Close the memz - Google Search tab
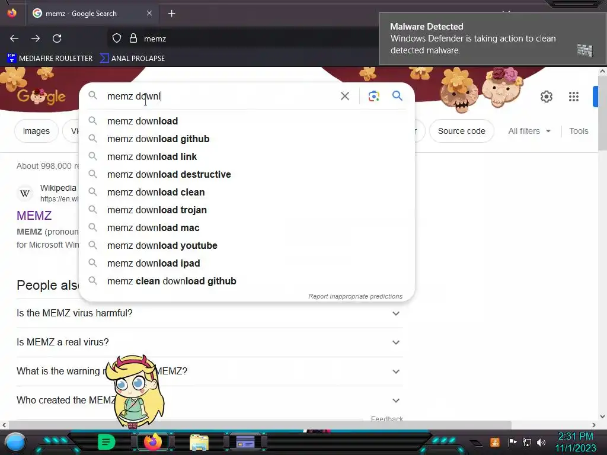 149,13
